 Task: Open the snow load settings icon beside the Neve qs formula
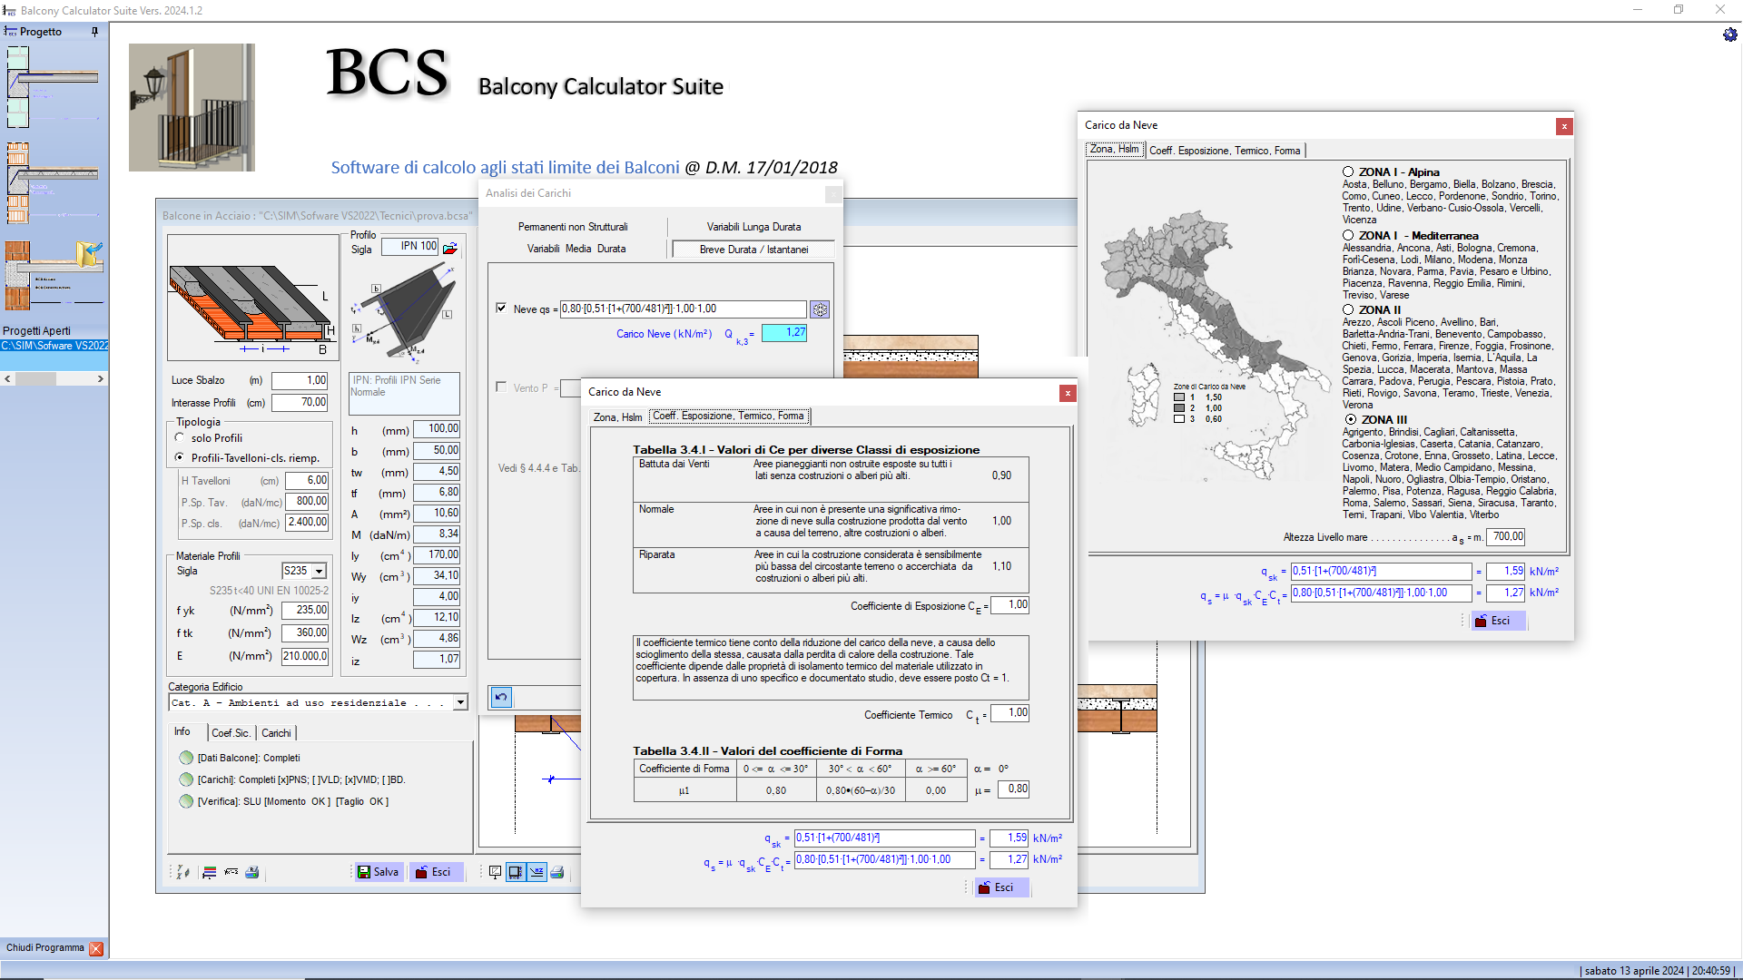(820, 309)
